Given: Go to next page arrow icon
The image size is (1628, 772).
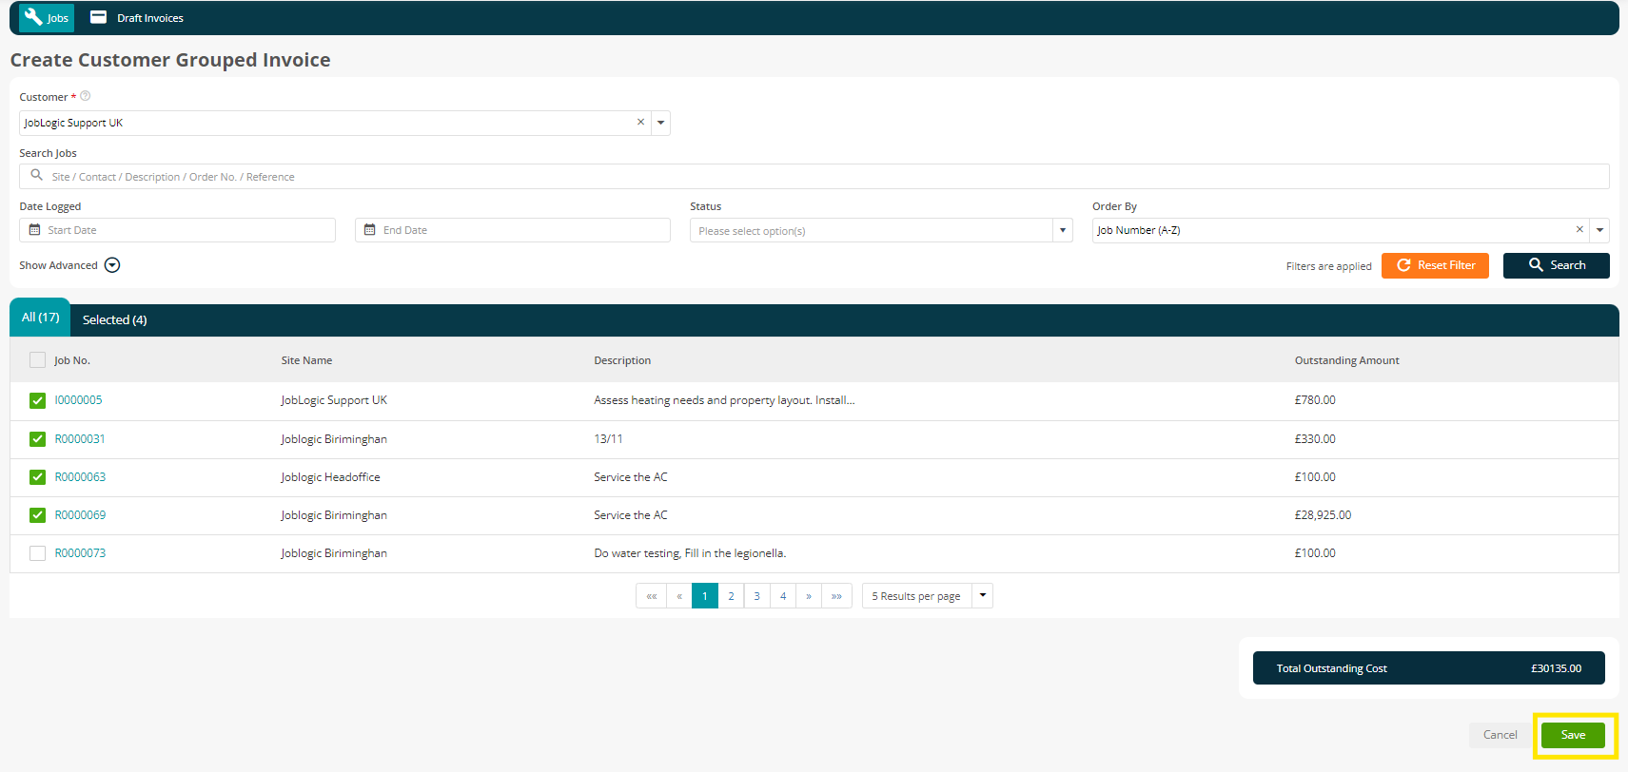Looking at the screenshot, I should click(809, 596).
